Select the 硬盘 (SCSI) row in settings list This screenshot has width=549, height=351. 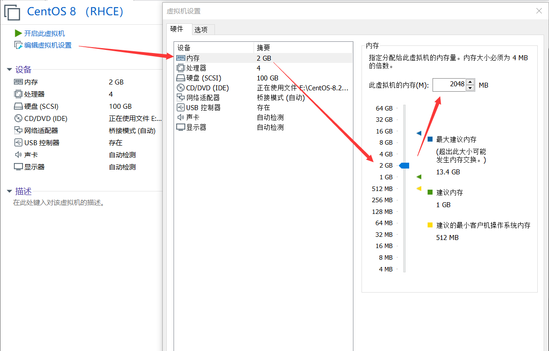263,78
